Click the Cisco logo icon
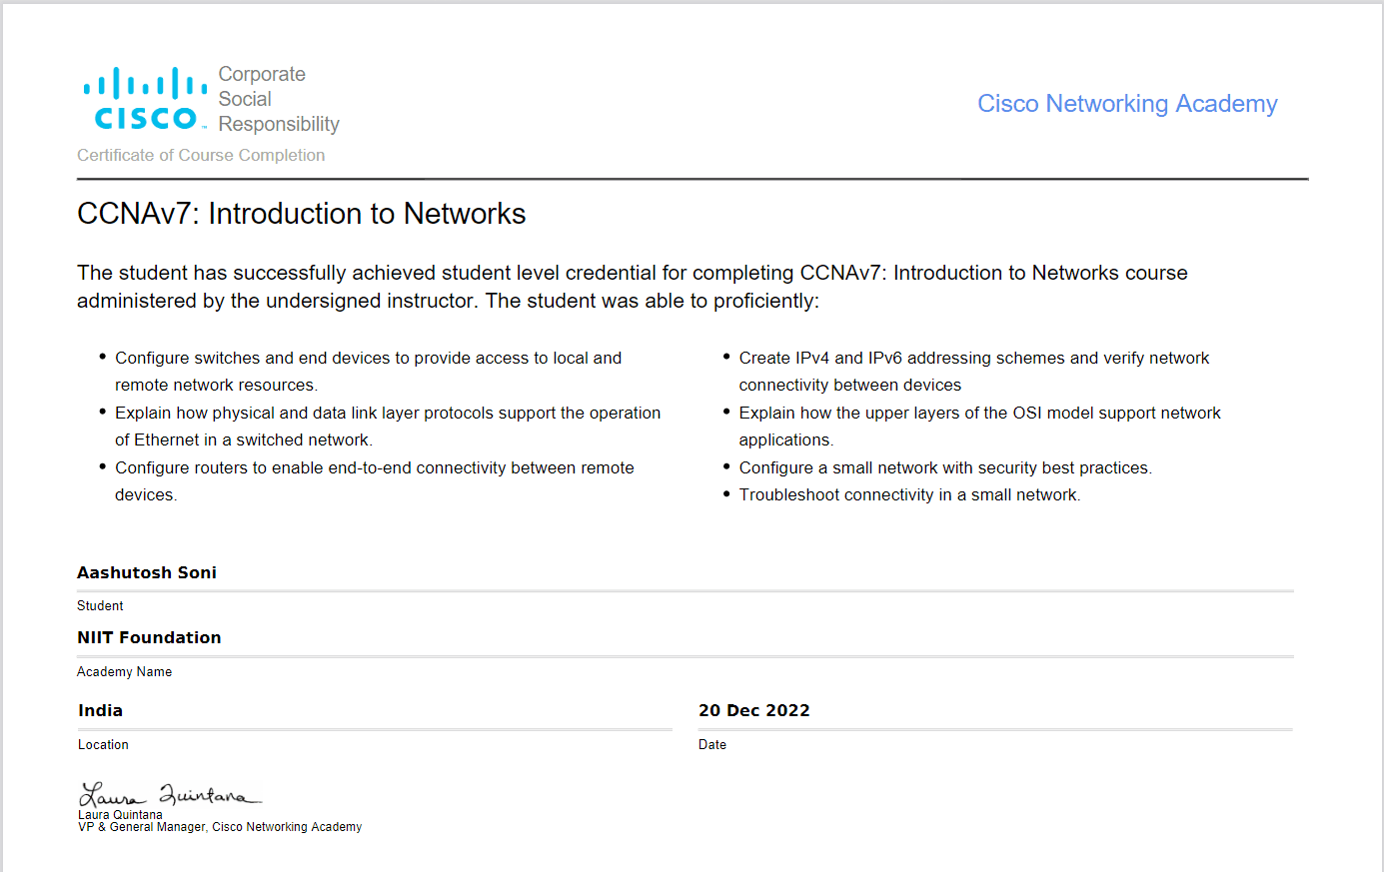The width and height of the screenshot is (1384, 872). [145, 98]
